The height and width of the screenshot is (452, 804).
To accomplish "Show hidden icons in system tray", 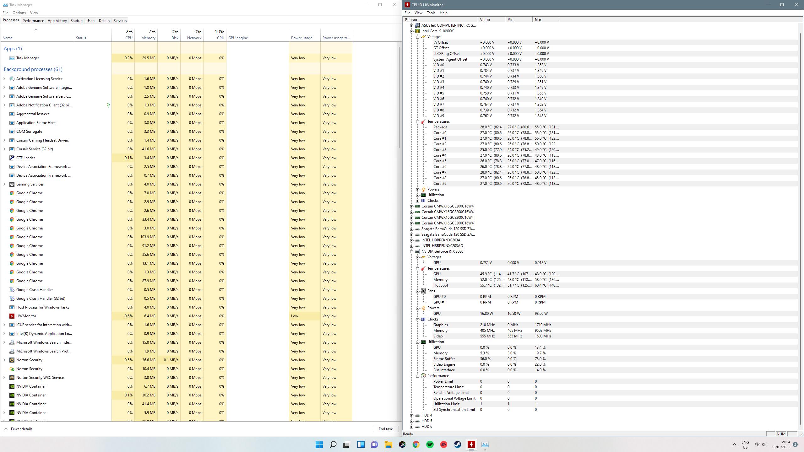I will pos(734,444).
